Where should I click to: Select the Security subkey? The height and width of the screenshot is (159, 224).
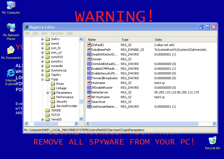coord(62,102)
